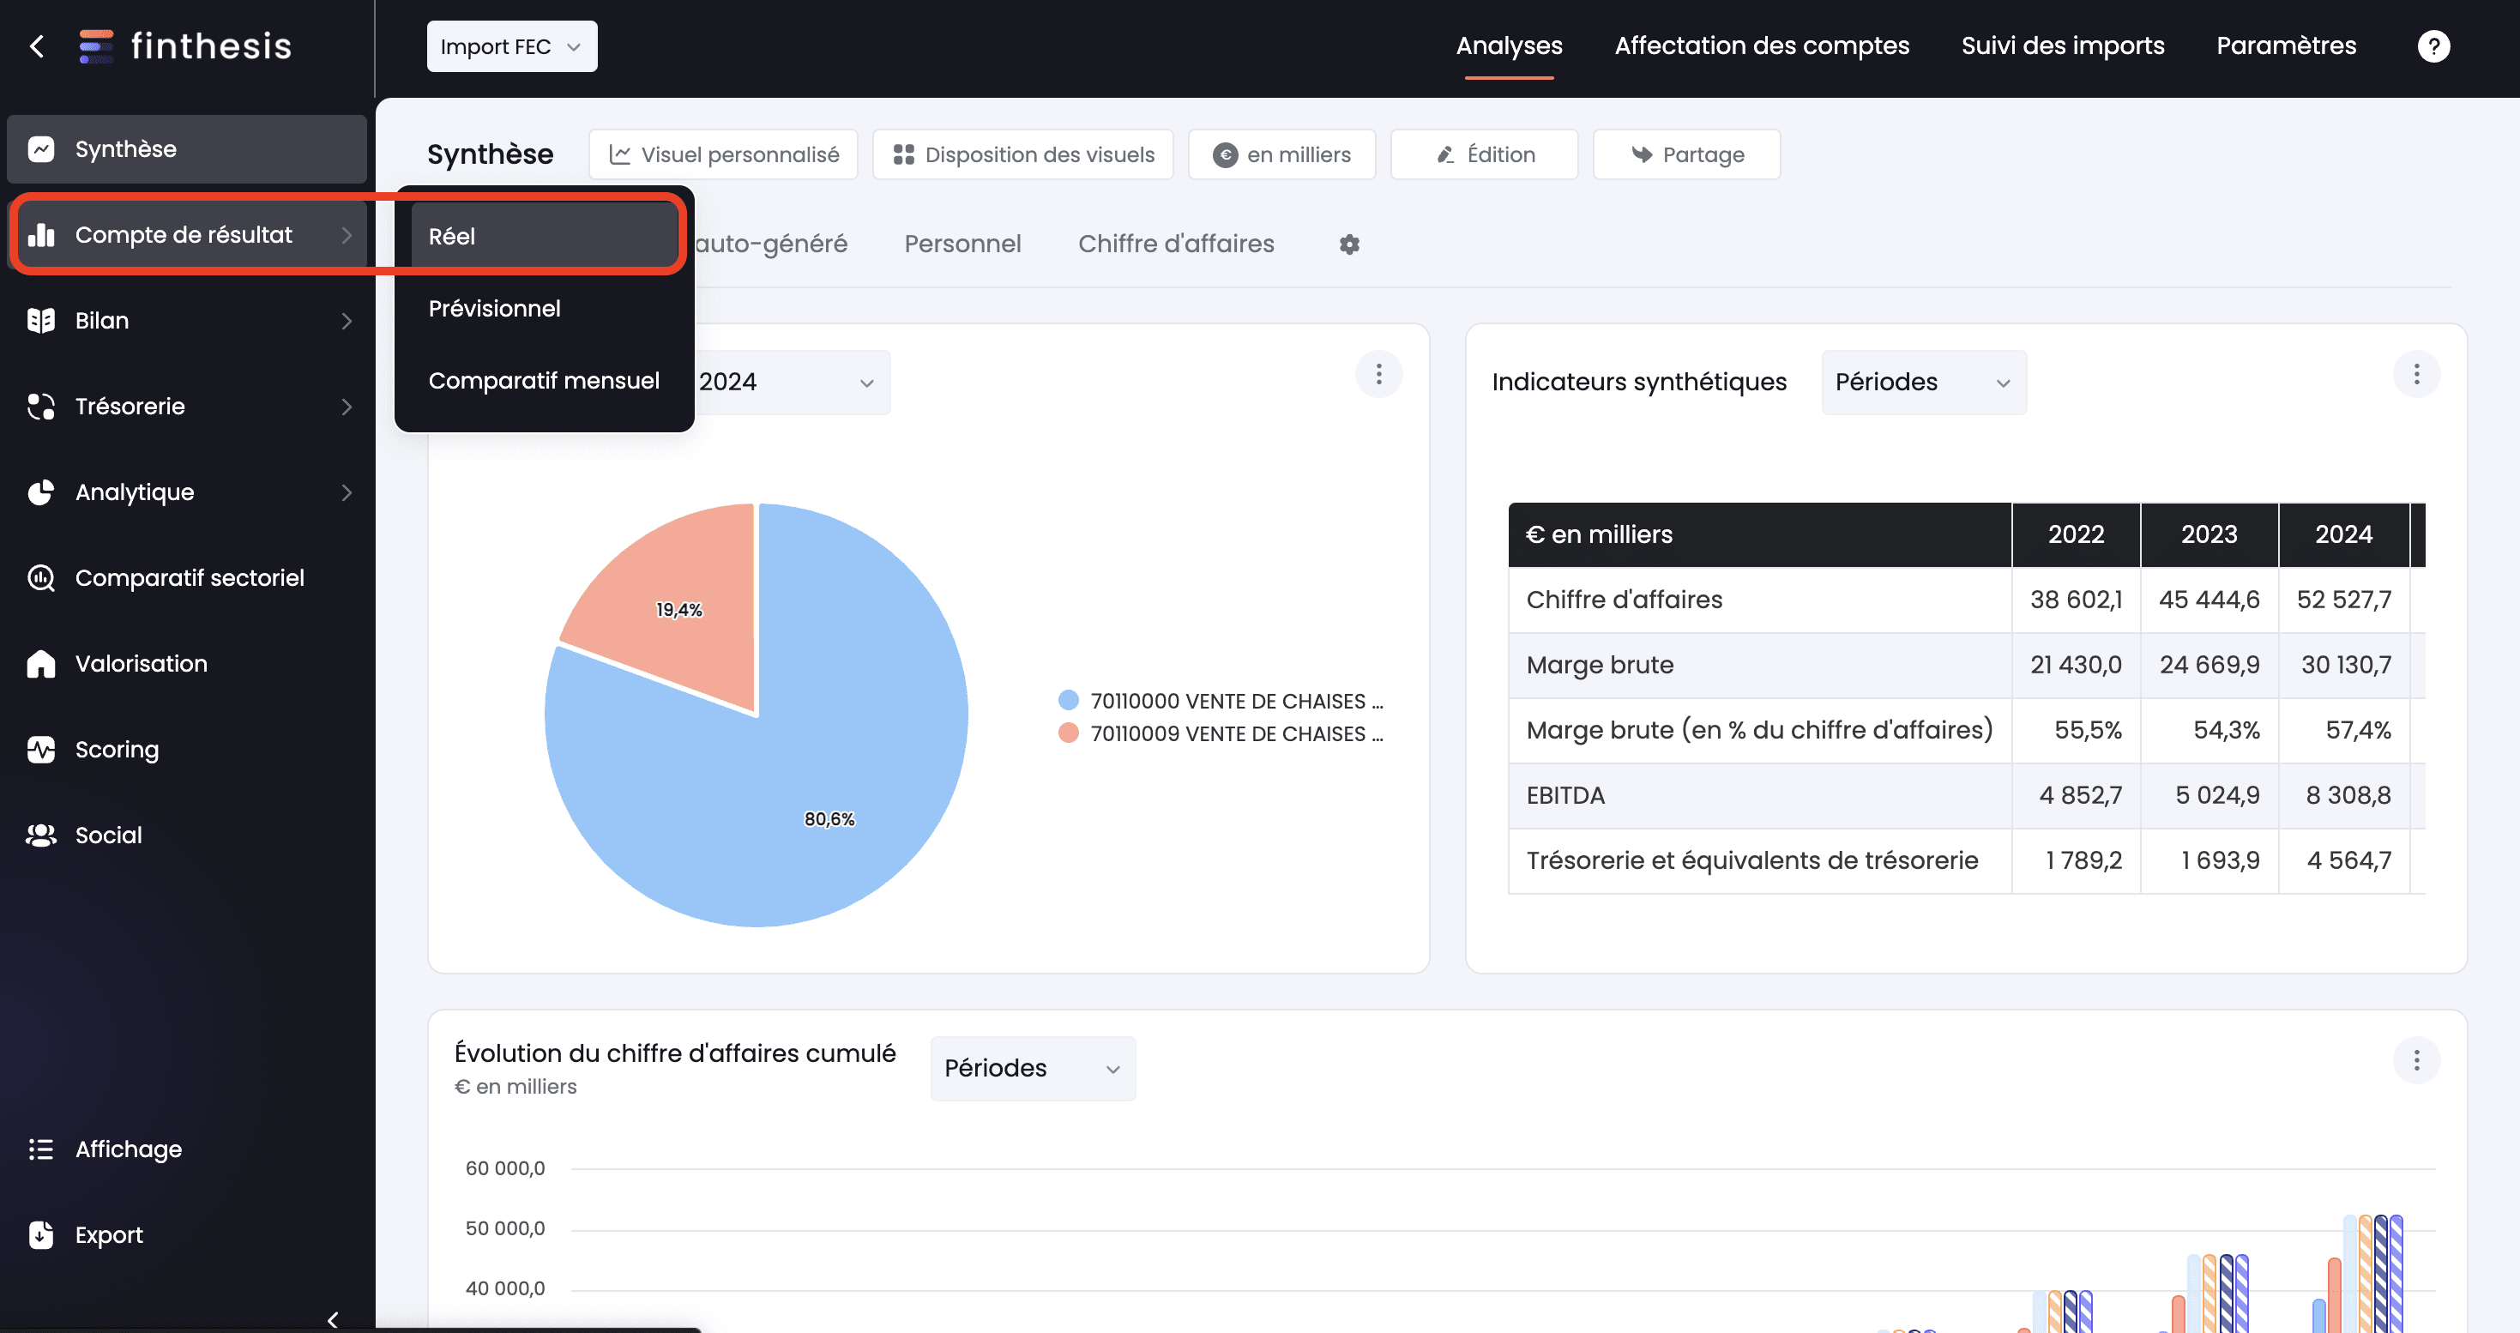Click the 57,4% marge brute value
This screenshot has width=2520, height=1333.
pyautogui.click(x=2358, y=731)
